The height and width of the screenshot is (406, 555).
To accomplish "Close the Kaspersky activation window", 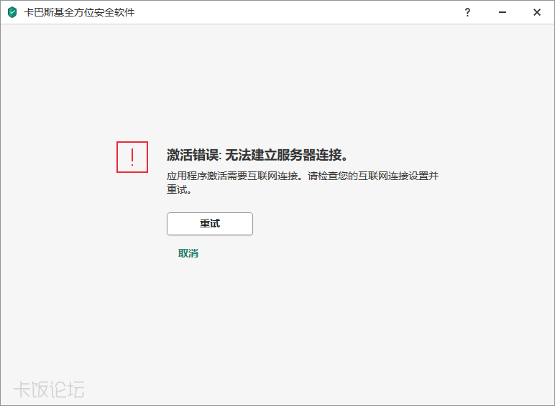I will [x=536, y=12].
